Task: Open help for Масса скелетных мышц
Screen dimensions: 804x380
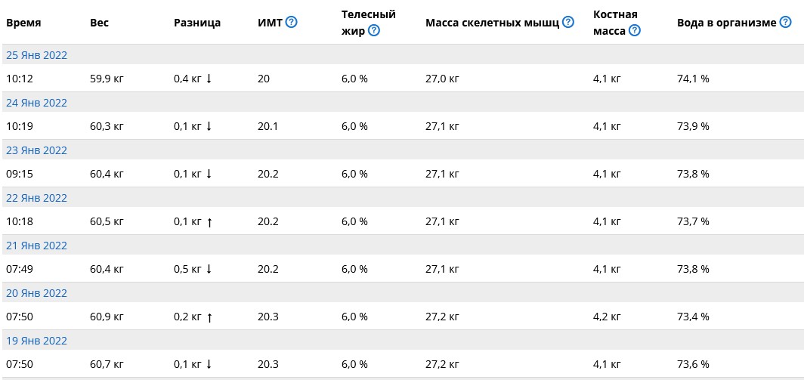Action: (x=568, y=23)
